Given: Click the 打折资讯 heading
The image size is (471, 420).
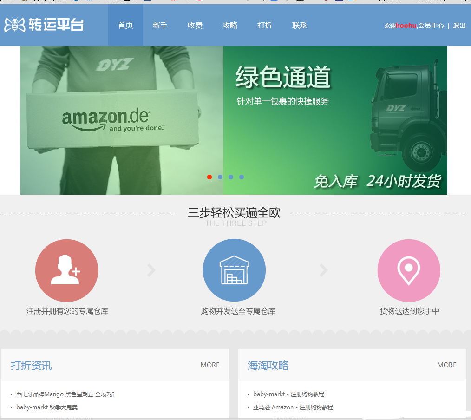Looking at the screenshot, I should tap(31, 365).
